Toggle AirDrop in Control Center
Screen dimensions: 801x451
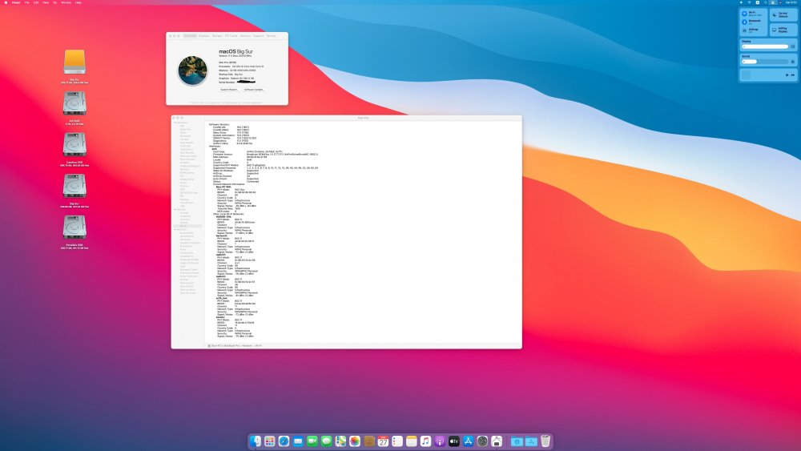(x=744, y=30)
